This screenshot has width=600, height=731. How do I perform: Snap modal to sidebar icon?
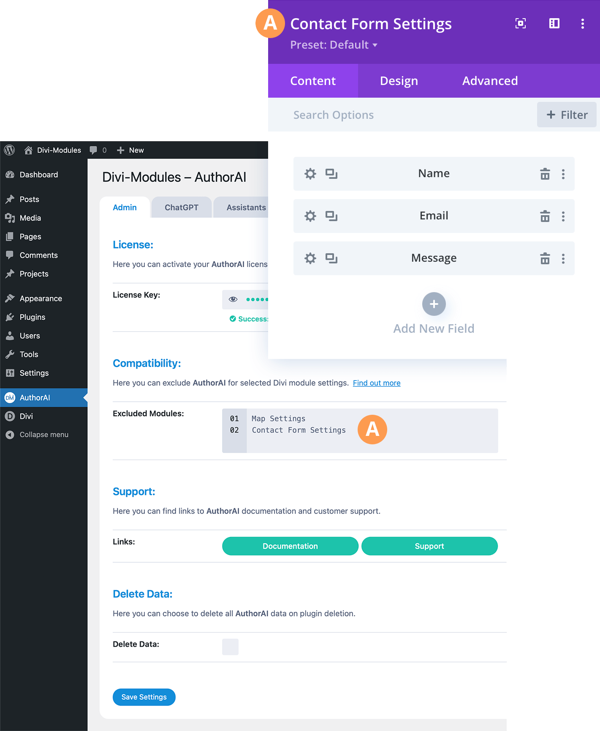(x=554, y=23)
